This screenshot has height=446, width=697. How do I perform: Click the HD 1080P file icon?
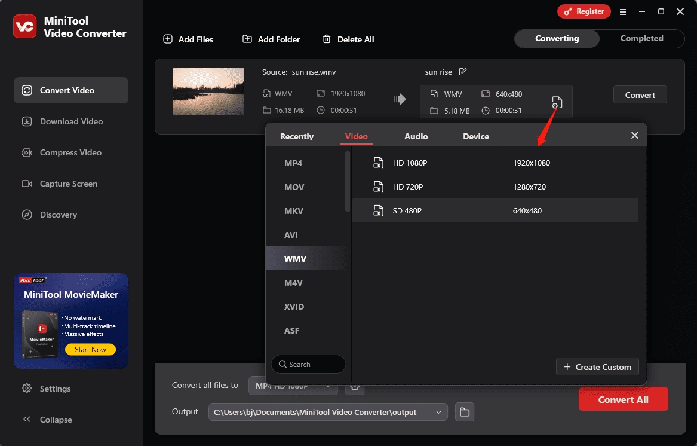pos(378,163)
